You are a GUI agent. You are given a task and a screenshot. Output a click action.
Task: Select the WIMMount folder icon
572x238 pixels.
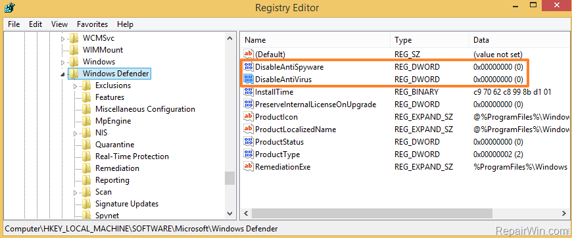point(74,50)
